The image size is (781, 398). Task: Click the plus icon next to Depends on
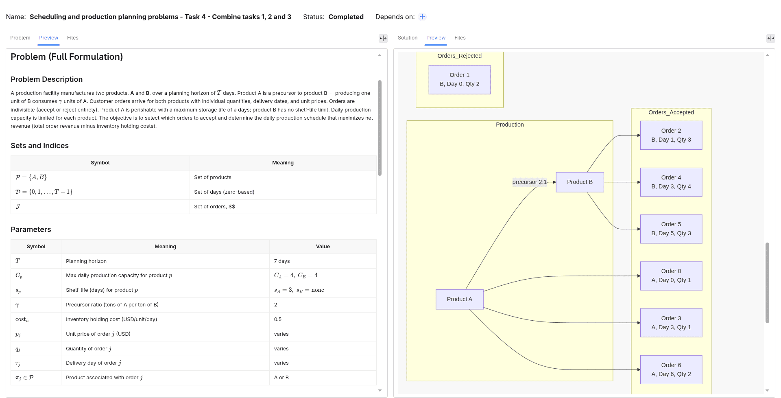pos(422,17)
